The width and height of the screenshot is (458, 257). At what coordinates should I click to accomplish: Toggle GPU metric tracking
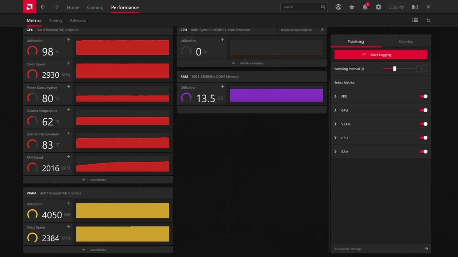[424, 110]
